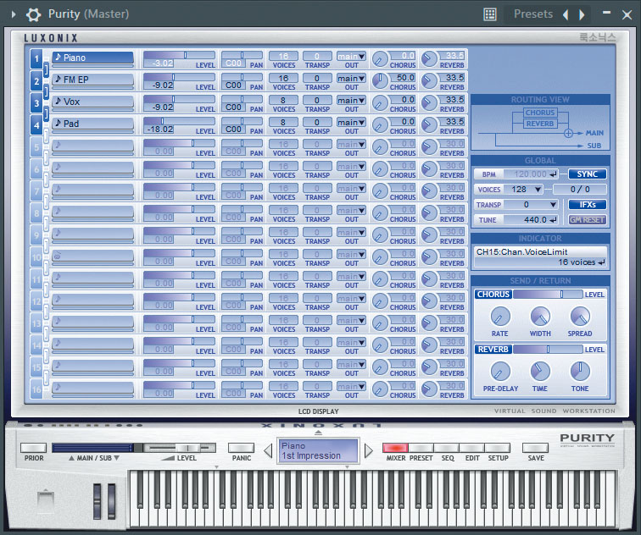The width and height of the screenshot is (641, 535).
Task: Select the FM EP channel name slot
Action: point(92,80)
